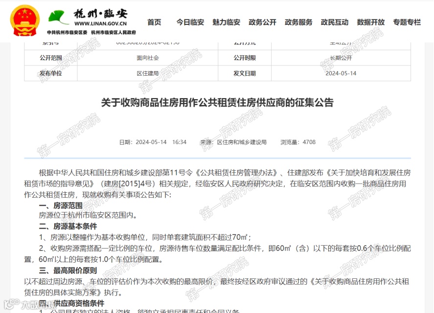Click the 发文日期 table label

click(x=245, y=73)
